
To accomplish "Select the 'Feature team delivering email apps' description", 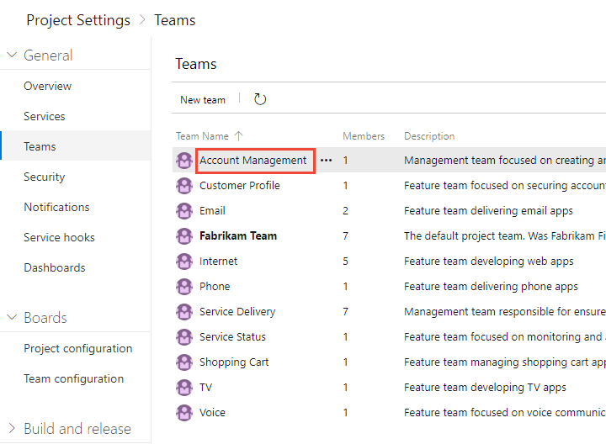I will (x=488, y=211).
